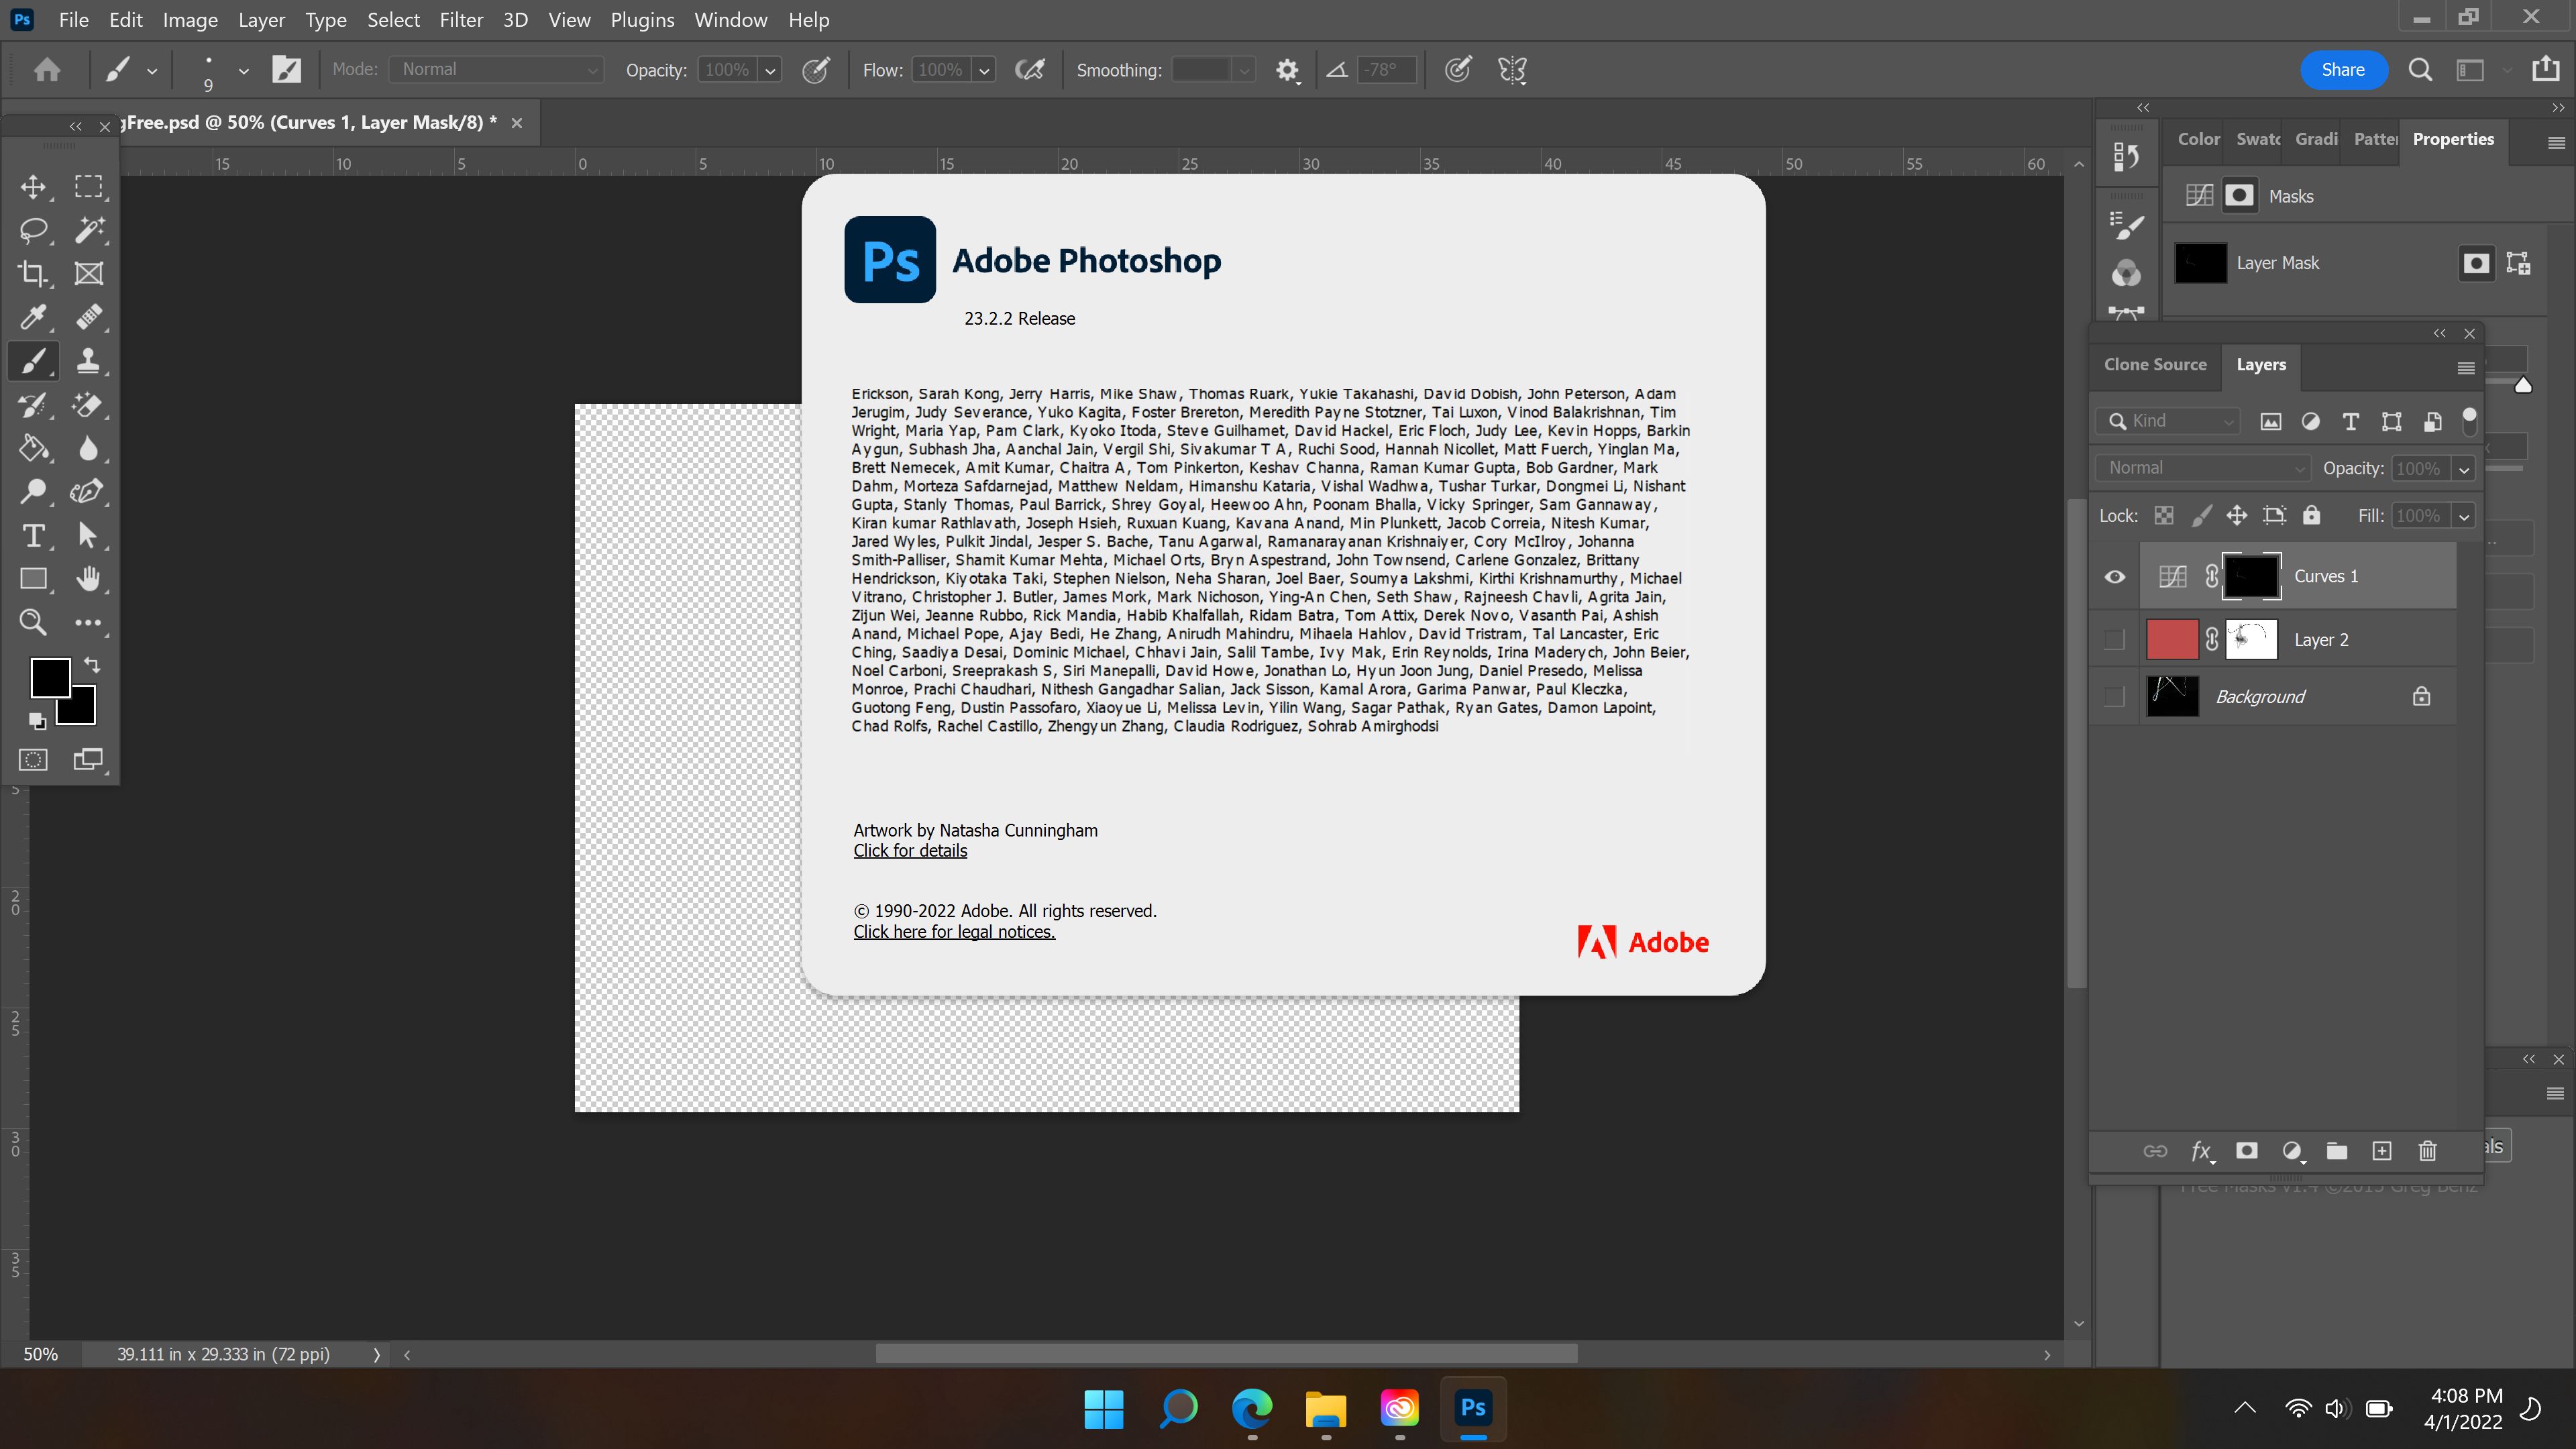Create a new layer in the Layers panel
This screenshot has height=1449, width=2576.
click(2382, 1152)
